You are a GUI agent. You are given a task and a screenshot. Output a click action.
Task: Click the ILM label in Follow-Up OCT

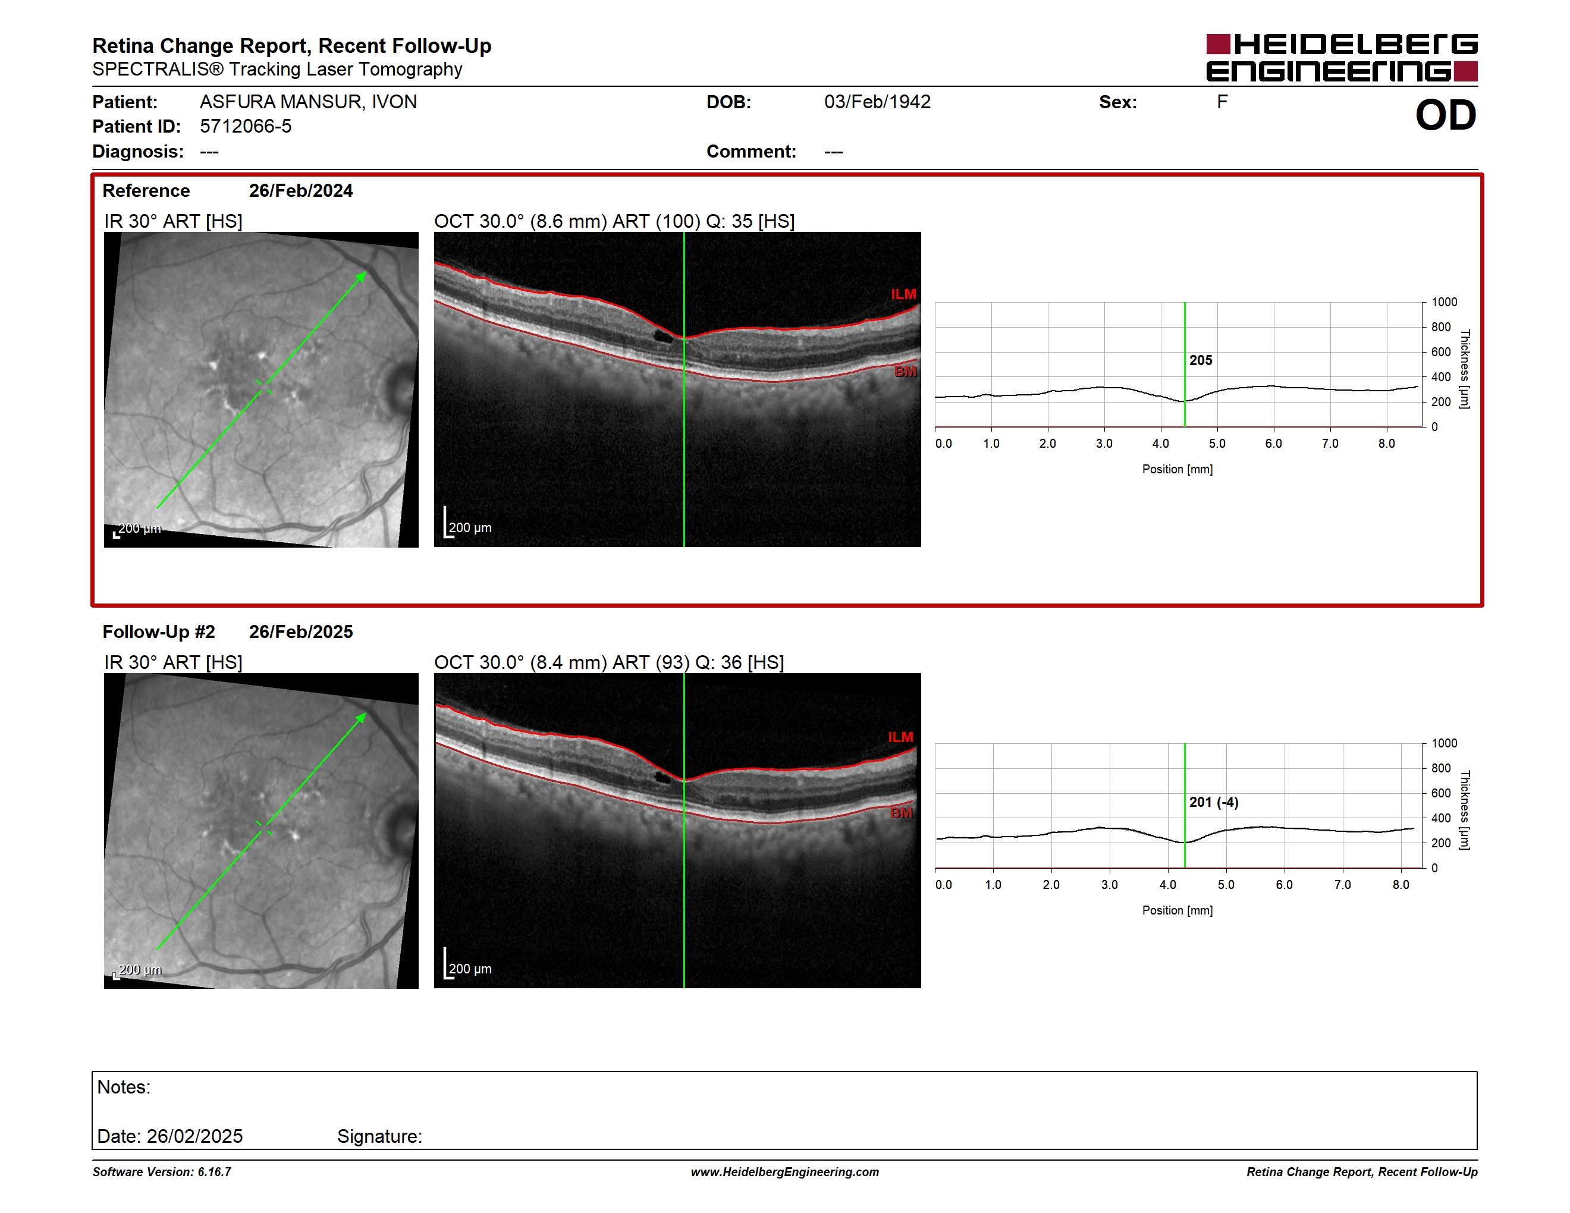900,737
